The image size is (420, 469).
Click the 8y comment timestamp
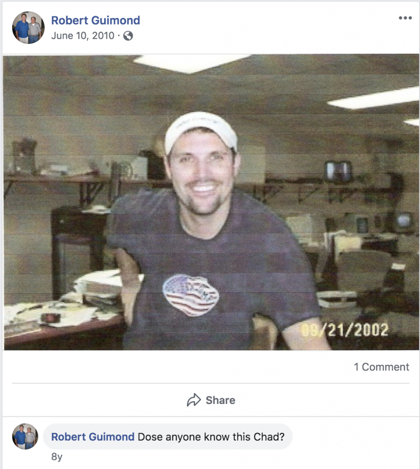click(57, 457)
